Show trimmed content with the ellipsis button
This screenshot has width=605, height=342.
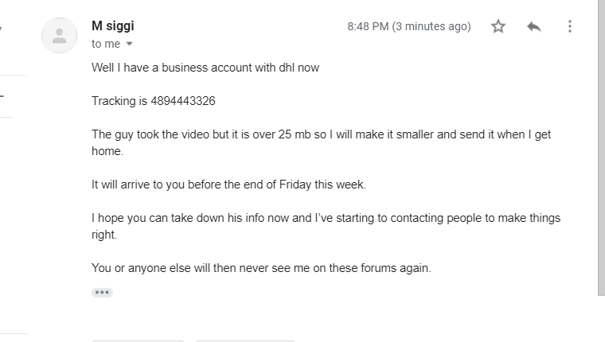pyautogui.click(x=102, y=292)
